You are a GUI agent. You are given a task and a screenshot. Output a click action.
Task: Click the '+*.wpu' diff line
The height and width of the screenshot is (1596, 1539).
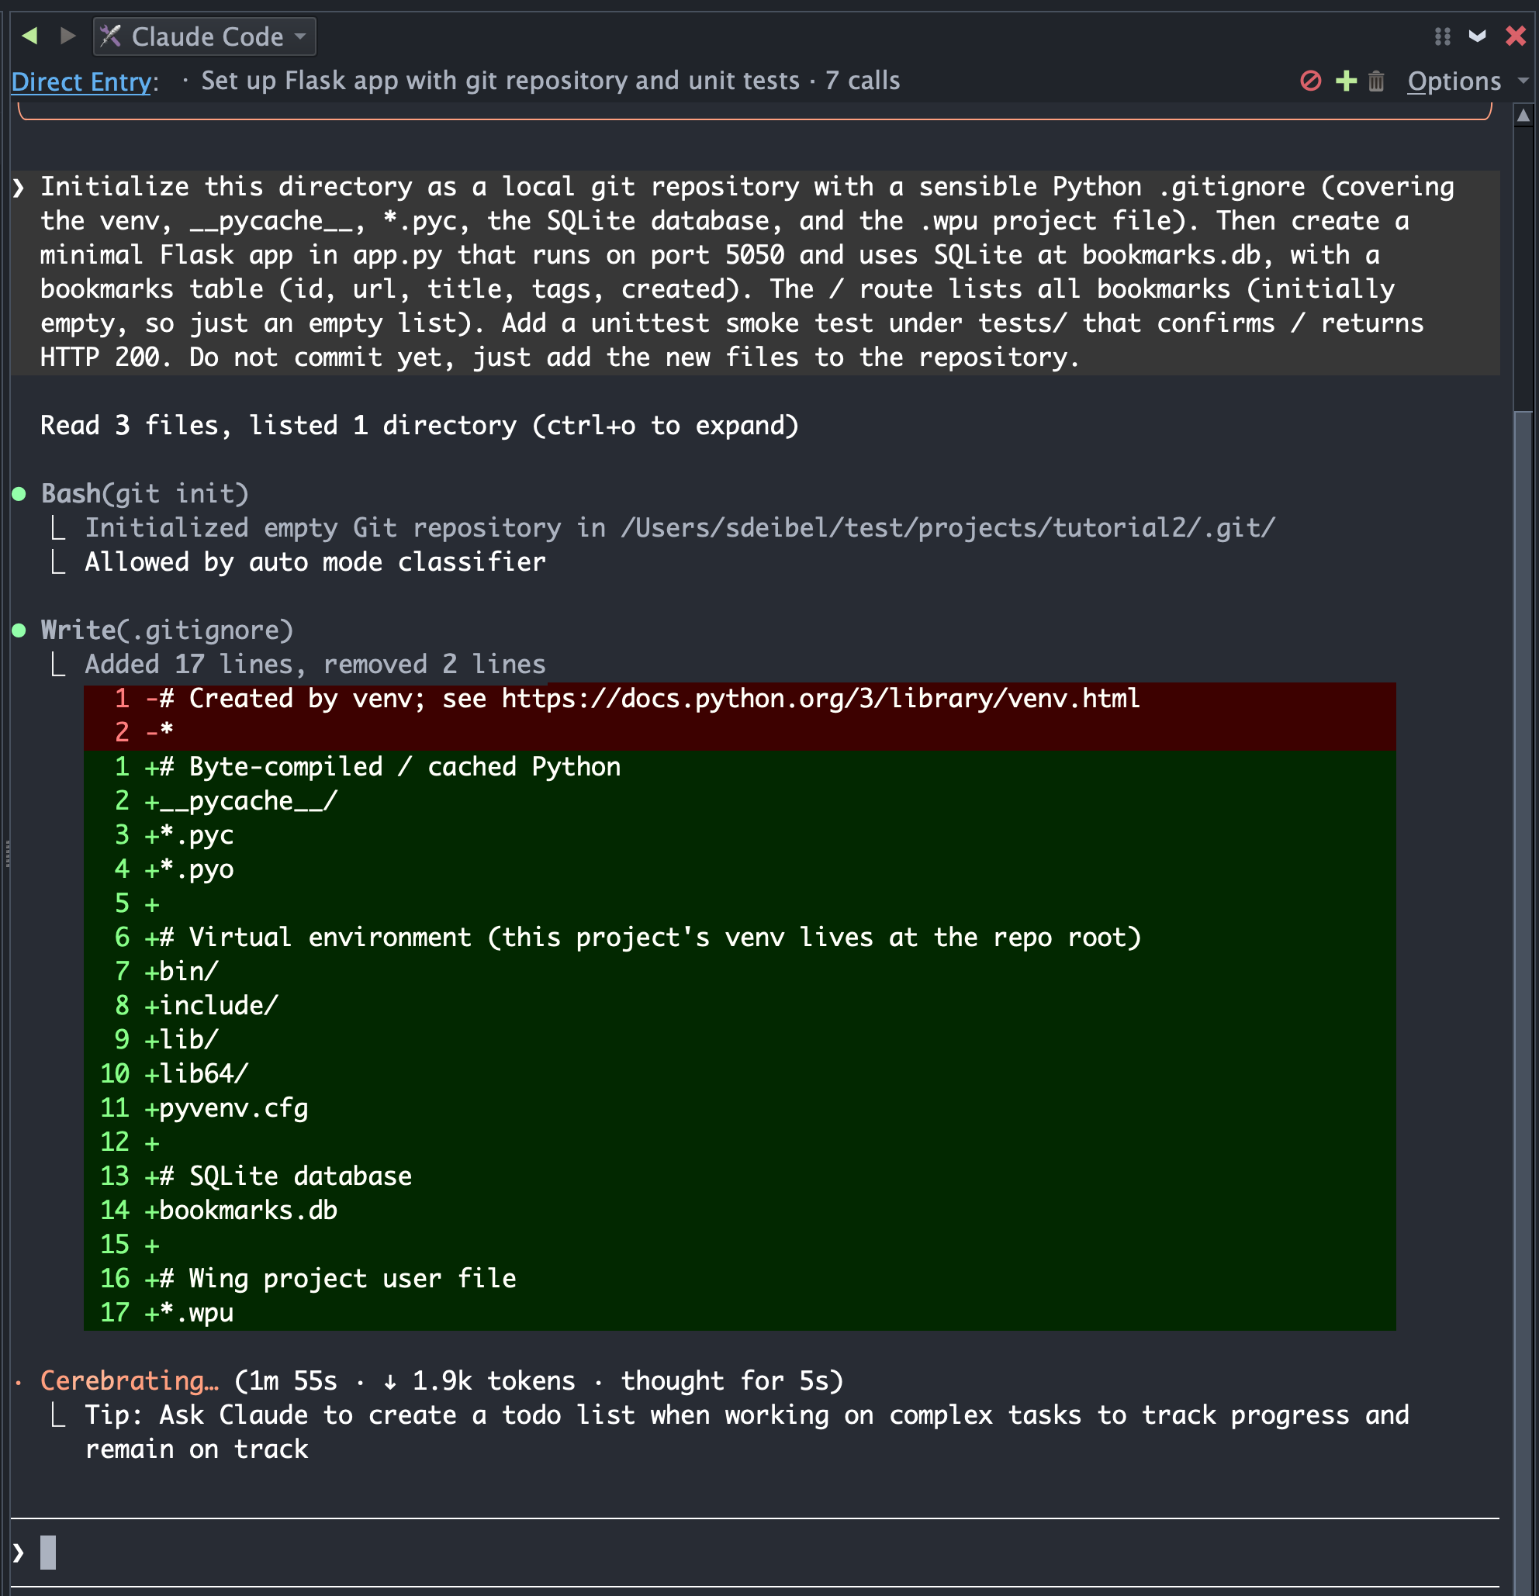[x=739, y=1313]
